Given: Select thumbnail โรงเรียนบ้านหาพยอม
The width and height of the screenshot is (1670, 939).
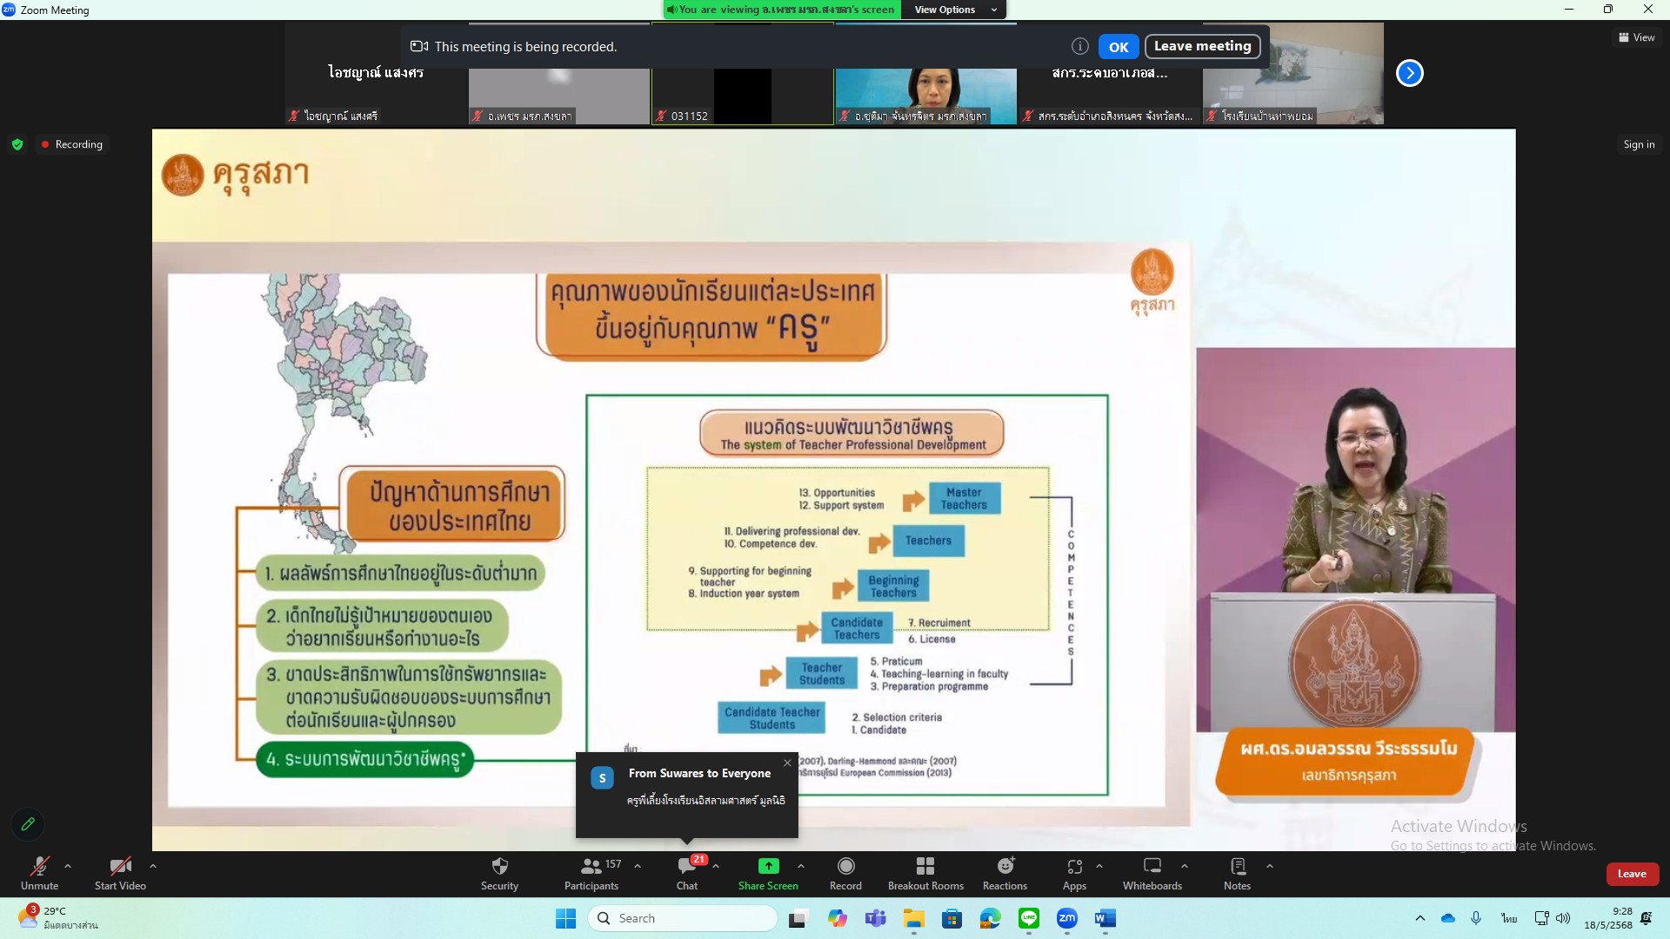Looking at the screenshot, I should pyautogui.click(x=1293, y=74).
